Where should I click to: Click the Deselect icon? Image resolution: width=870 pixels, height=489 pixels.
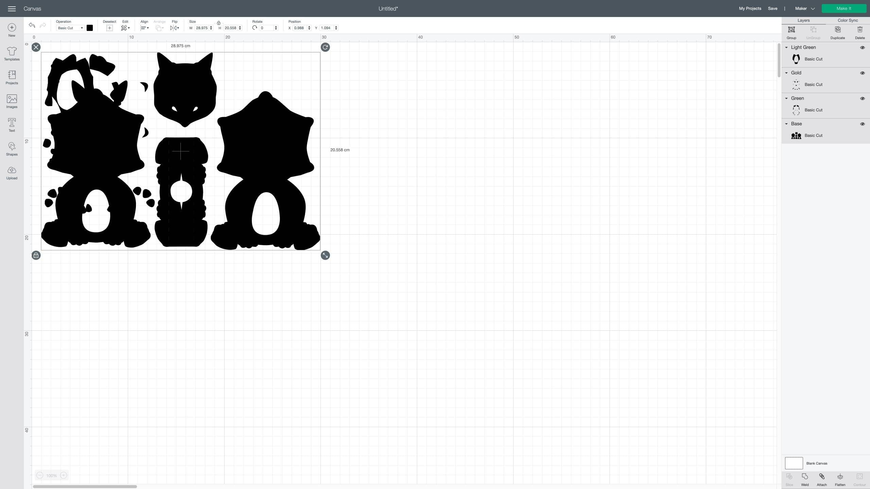(x=109, y=28)
